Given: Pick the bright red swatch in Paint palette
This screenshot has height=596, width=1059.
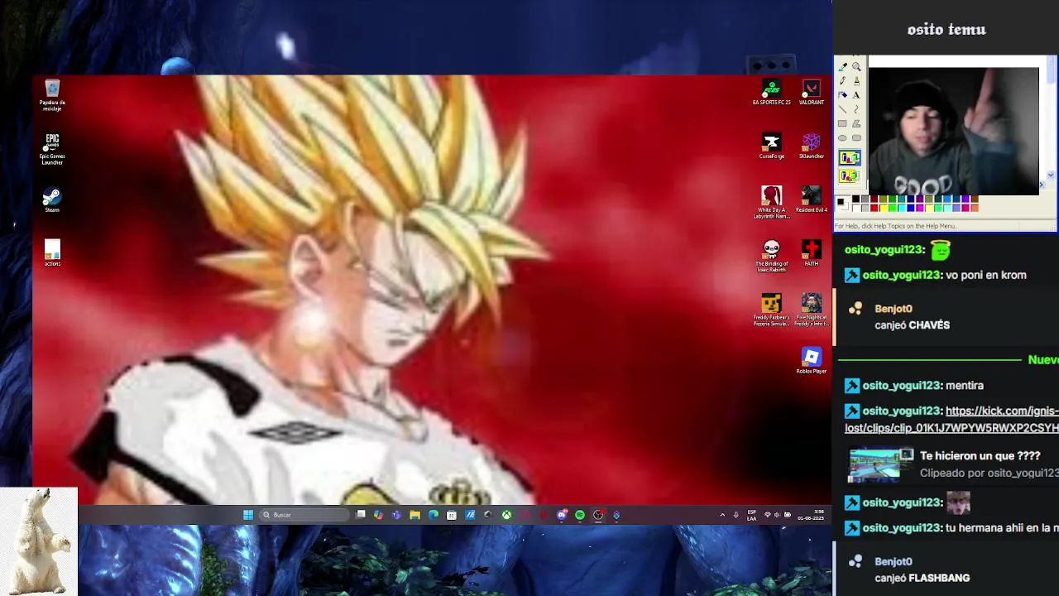Looking at the screenshot, I should 874,208.
